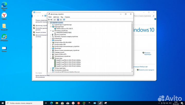
Task: Expand Звуковые, игровые и видеоустройства
Action: (x=51, y=37)
